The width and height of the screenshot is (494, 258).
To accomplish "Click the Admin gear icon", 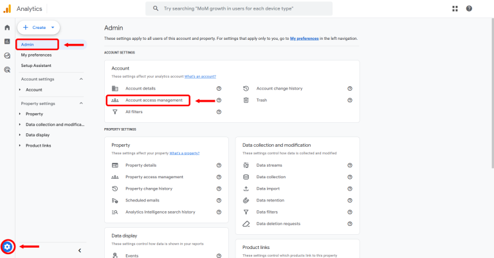I will (x=8, y=246).
